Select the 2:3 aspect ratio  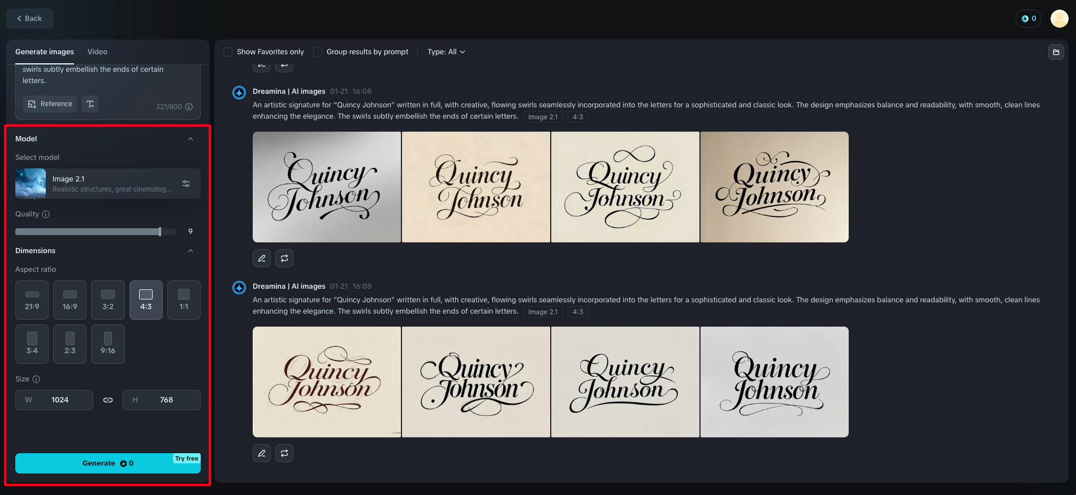pos(70,344)
